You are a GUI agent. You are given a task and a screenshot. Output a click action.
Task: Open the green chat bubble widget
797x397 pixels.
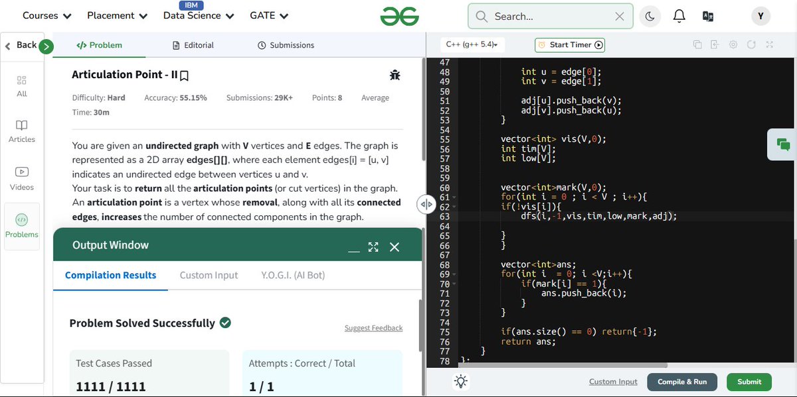pos(782,144)
